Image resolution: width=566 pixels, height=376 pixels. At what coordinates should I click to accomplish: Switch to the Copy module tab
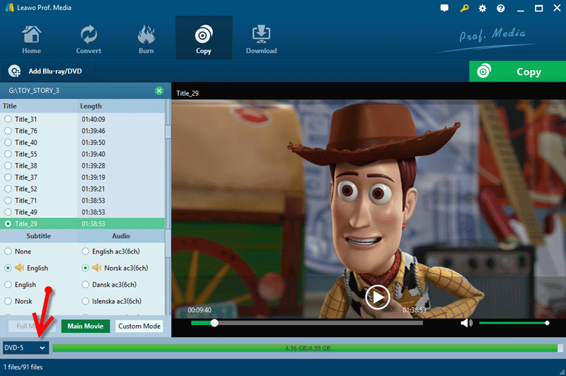204,38
